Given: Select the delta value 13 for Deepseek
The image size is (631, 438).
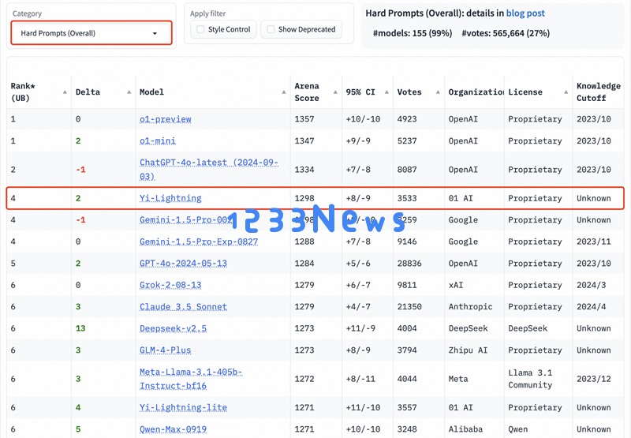Looking at the screenshot, I should (80, 328).
